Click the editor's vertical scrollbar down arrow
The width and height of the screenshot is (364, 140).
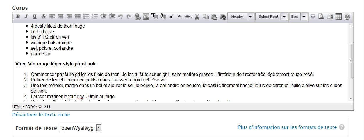pos(351,98)
